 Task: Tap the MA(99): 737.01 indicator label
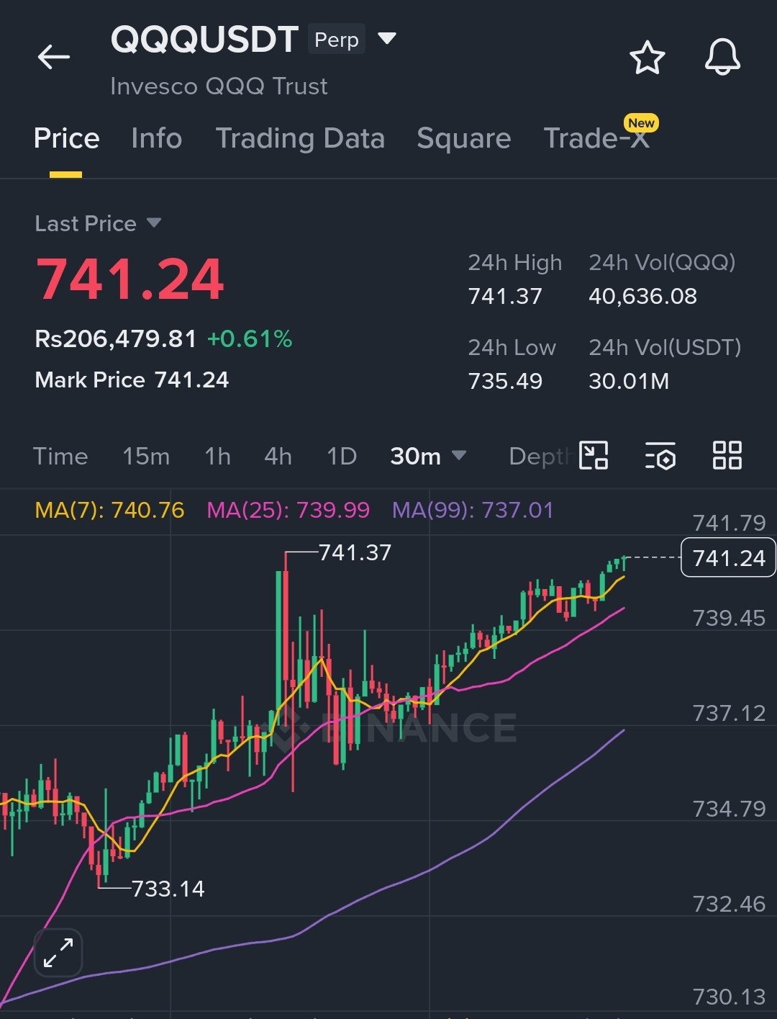click(473, 511)
